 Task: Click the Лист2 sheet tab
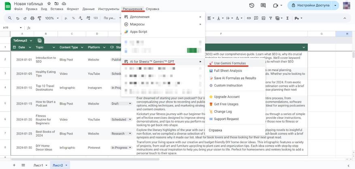pos(60,165)
